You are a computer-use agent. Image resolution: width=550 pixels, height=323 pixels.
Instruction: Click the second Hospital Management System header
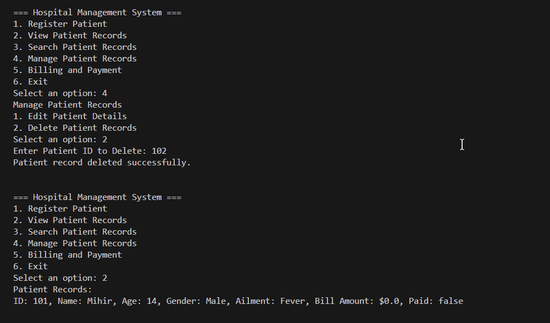[97, 197]
